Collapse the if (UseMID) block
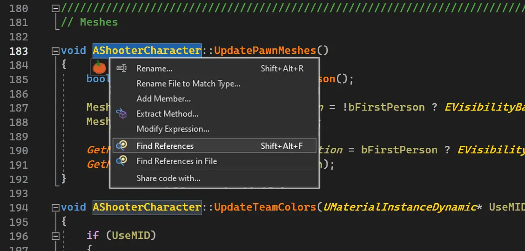 tap(56, 236)
